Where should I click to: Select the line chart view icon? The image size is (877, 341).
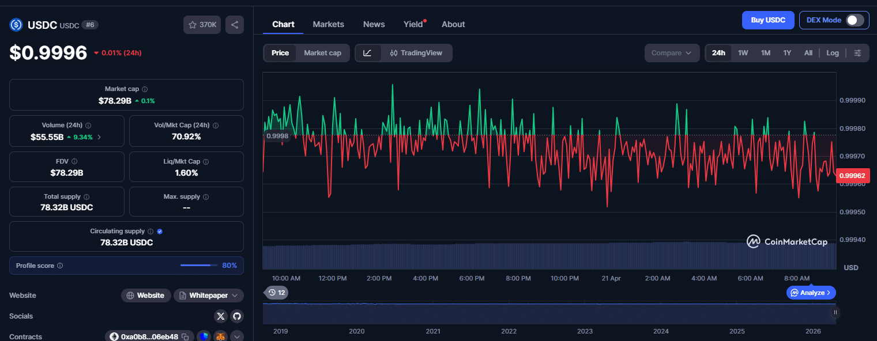[x=367, y=53]
